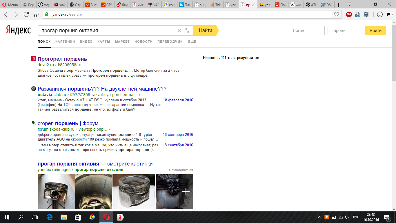Click the green padlock security icon

pos(46,15)
